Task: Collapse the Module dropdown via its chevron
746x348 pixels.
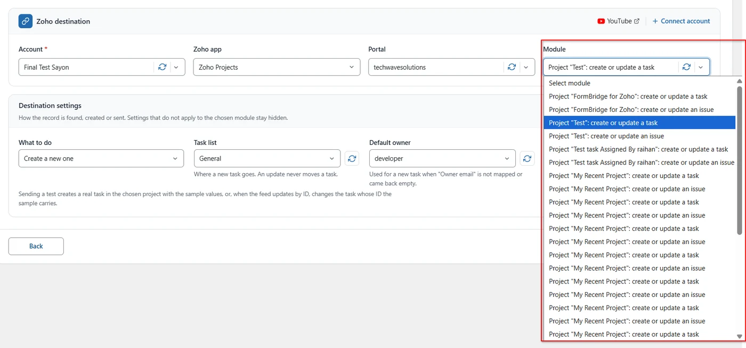Action: (x=701, y=67)
